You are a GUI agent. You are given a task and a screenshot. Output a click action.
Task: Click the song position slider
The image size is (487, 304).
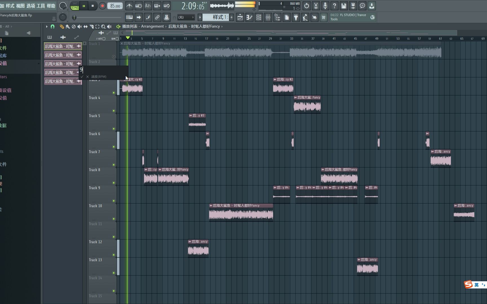pyautogui.click(x=97, y=17)
